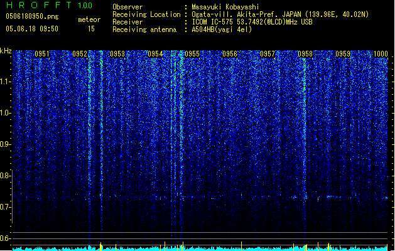Viewport: 395px width, 251px height.
Task: Click the 0956 time marker
Action: point(230,54)
